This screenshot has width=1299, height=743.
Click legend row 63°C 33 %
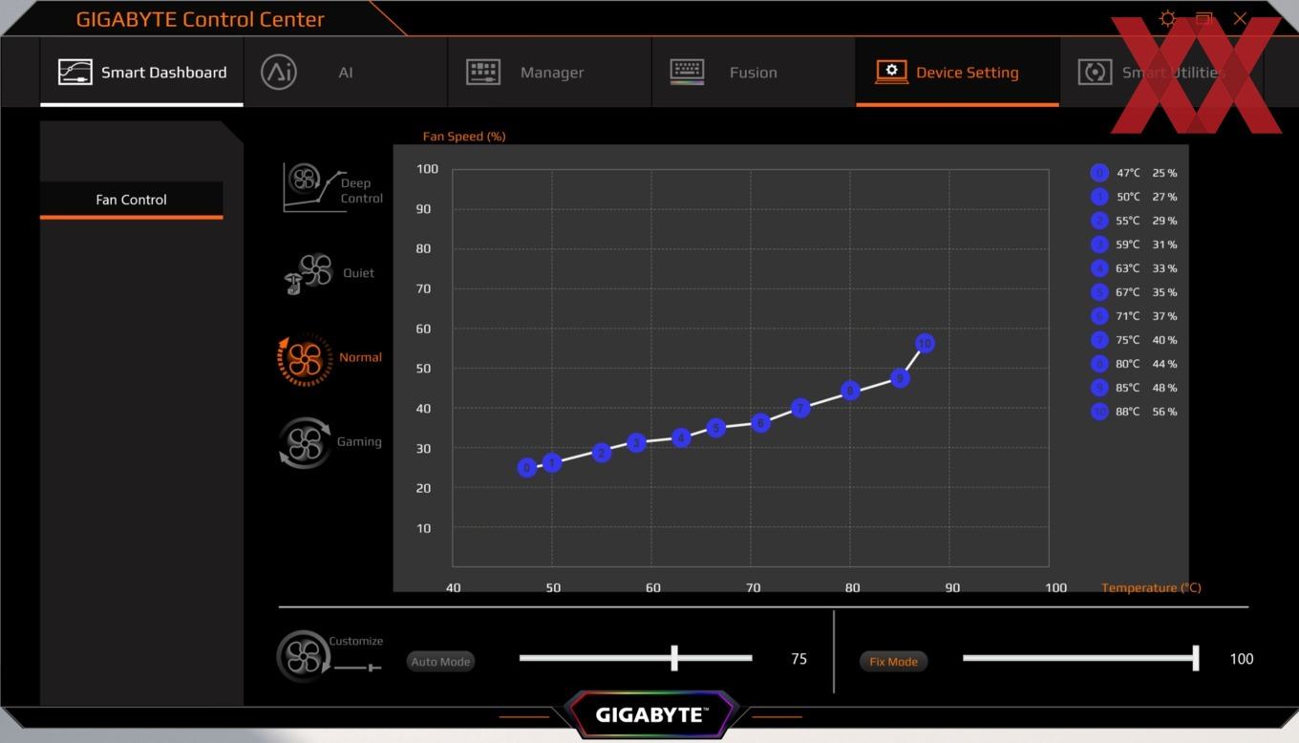tap(1134, 268)
